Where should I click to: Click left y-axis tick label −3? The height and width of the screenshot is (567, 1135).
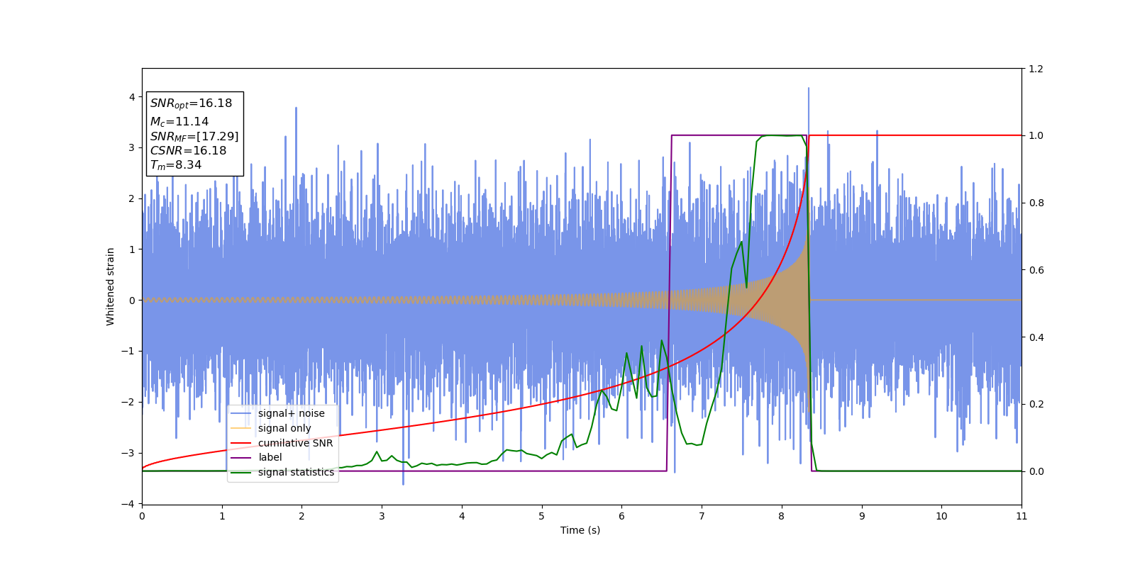128,453
